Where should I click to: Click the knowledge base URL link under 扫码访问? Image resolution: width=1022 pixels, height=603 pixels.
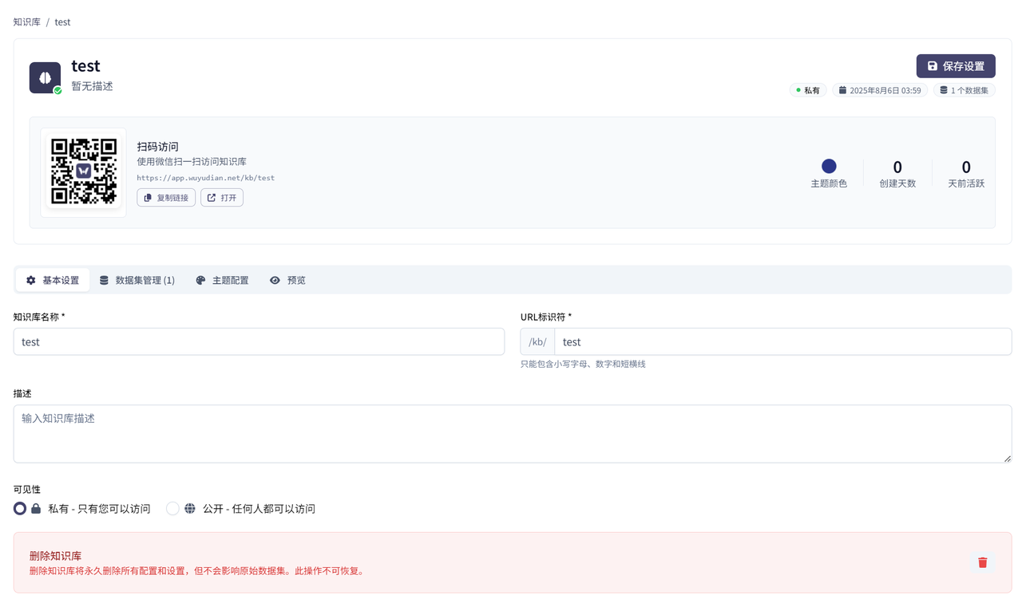click(x=206, y=178)
